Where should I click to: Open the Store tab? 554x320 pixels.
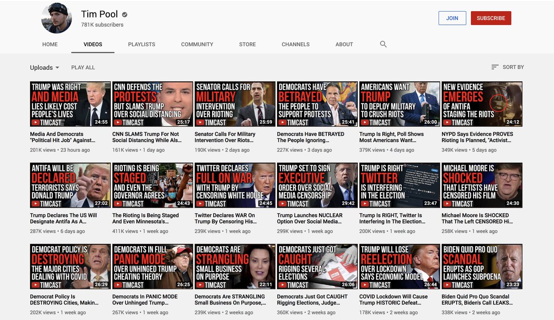pos(247,44)
